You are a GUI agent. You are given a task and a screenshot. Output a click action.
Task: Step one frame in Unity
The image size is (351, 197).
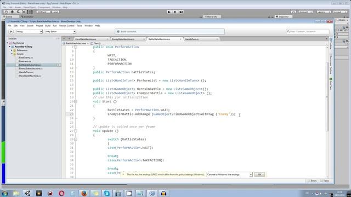pyautogui.click(x=181, y=12)
